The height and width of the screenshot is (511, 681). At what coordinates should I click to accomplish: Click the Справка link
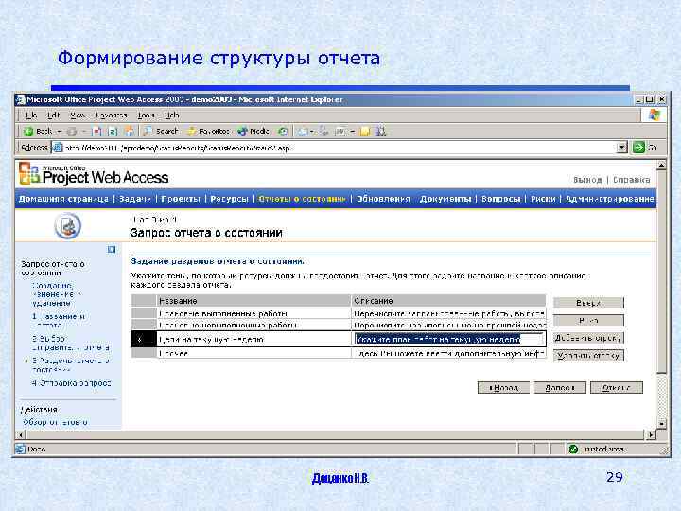[632, 180]
